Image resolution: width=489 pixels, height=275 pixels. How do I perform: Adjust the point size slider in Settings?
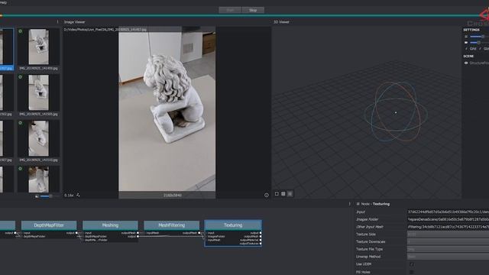(479, 37)
